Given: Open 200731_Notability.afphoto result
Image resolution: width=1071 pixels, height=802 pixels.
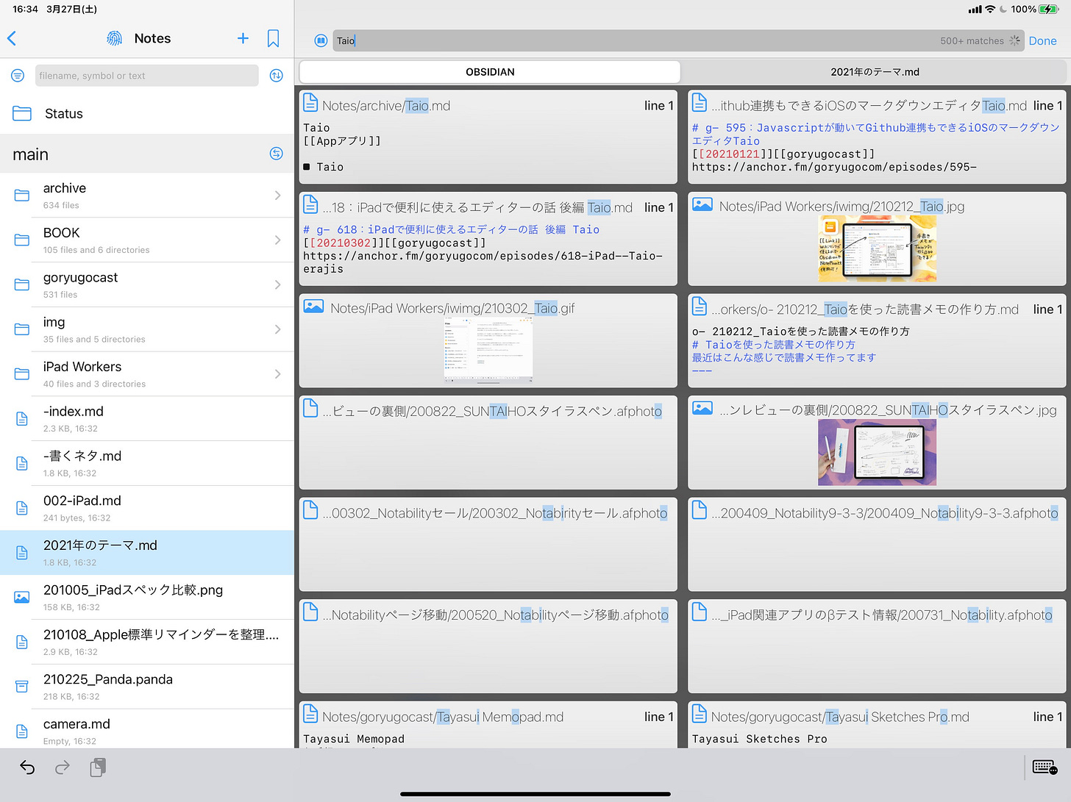Looking at the screenshot, I should (877, 646).
